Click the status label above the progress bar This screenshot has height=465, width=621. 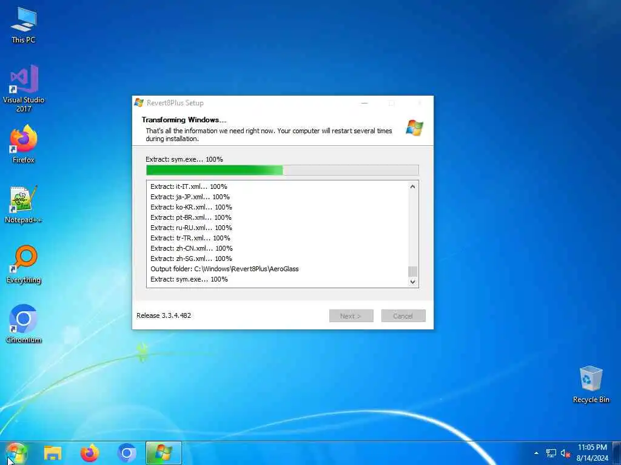184,159
